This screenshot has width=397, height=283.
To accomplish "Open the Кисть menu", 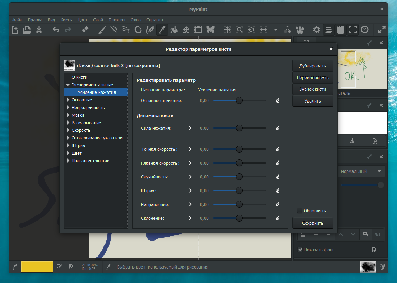I will 66,20.
